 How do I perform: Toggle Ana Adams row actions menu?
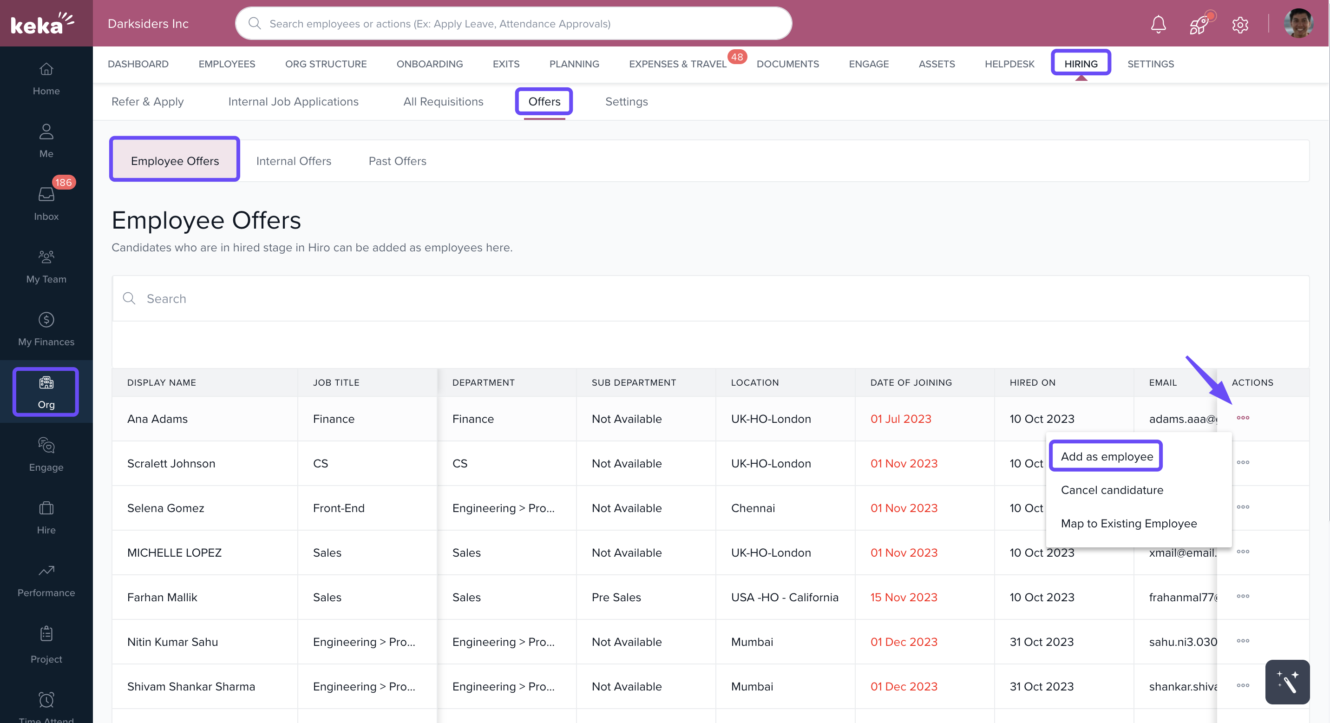click(1243, 418)
